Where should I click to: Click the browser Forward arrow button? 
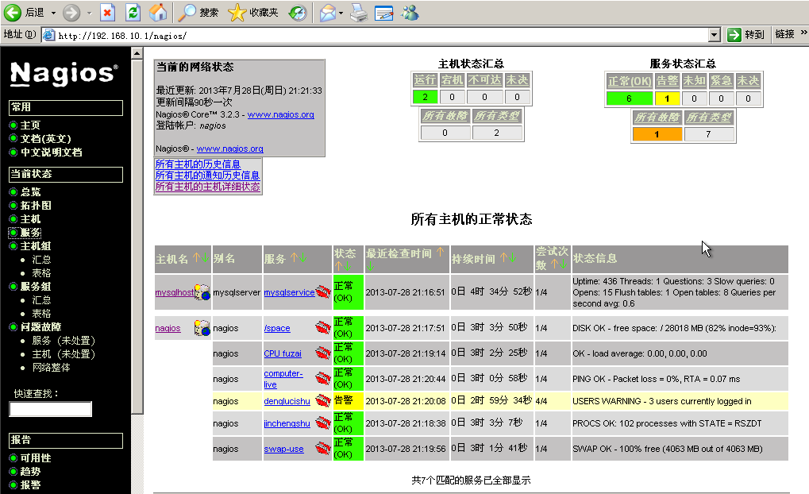click(71, 13)
